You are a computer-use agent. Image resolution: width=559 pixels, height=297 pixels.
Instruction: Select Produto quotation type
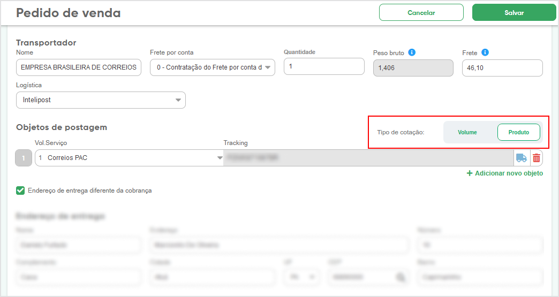[519, 132]
